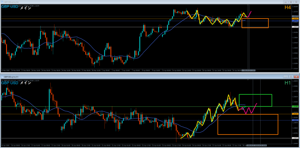
Task: Restore the GBPUSD H1 chart window
Action: point(291,77)
